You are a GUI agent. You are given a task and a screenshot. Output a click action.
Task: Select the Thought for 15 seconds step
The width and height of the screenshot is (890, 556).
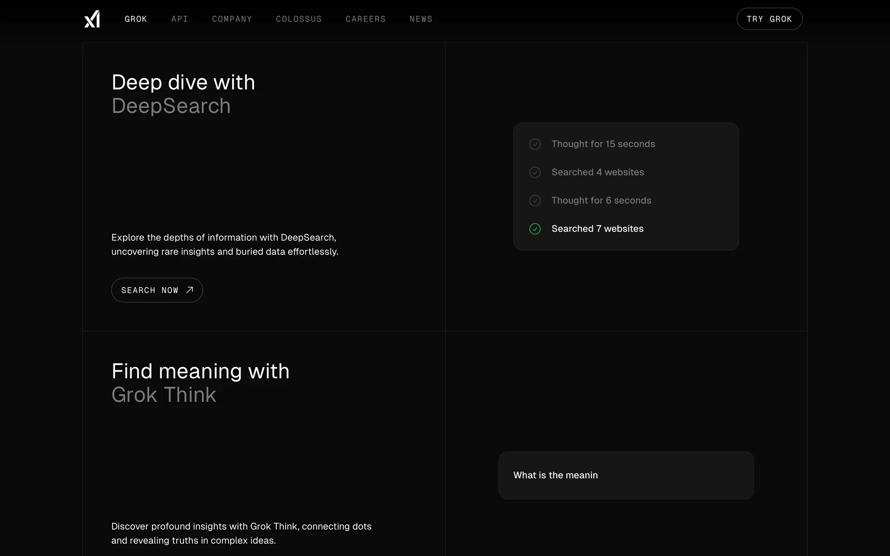click(603, 144)
